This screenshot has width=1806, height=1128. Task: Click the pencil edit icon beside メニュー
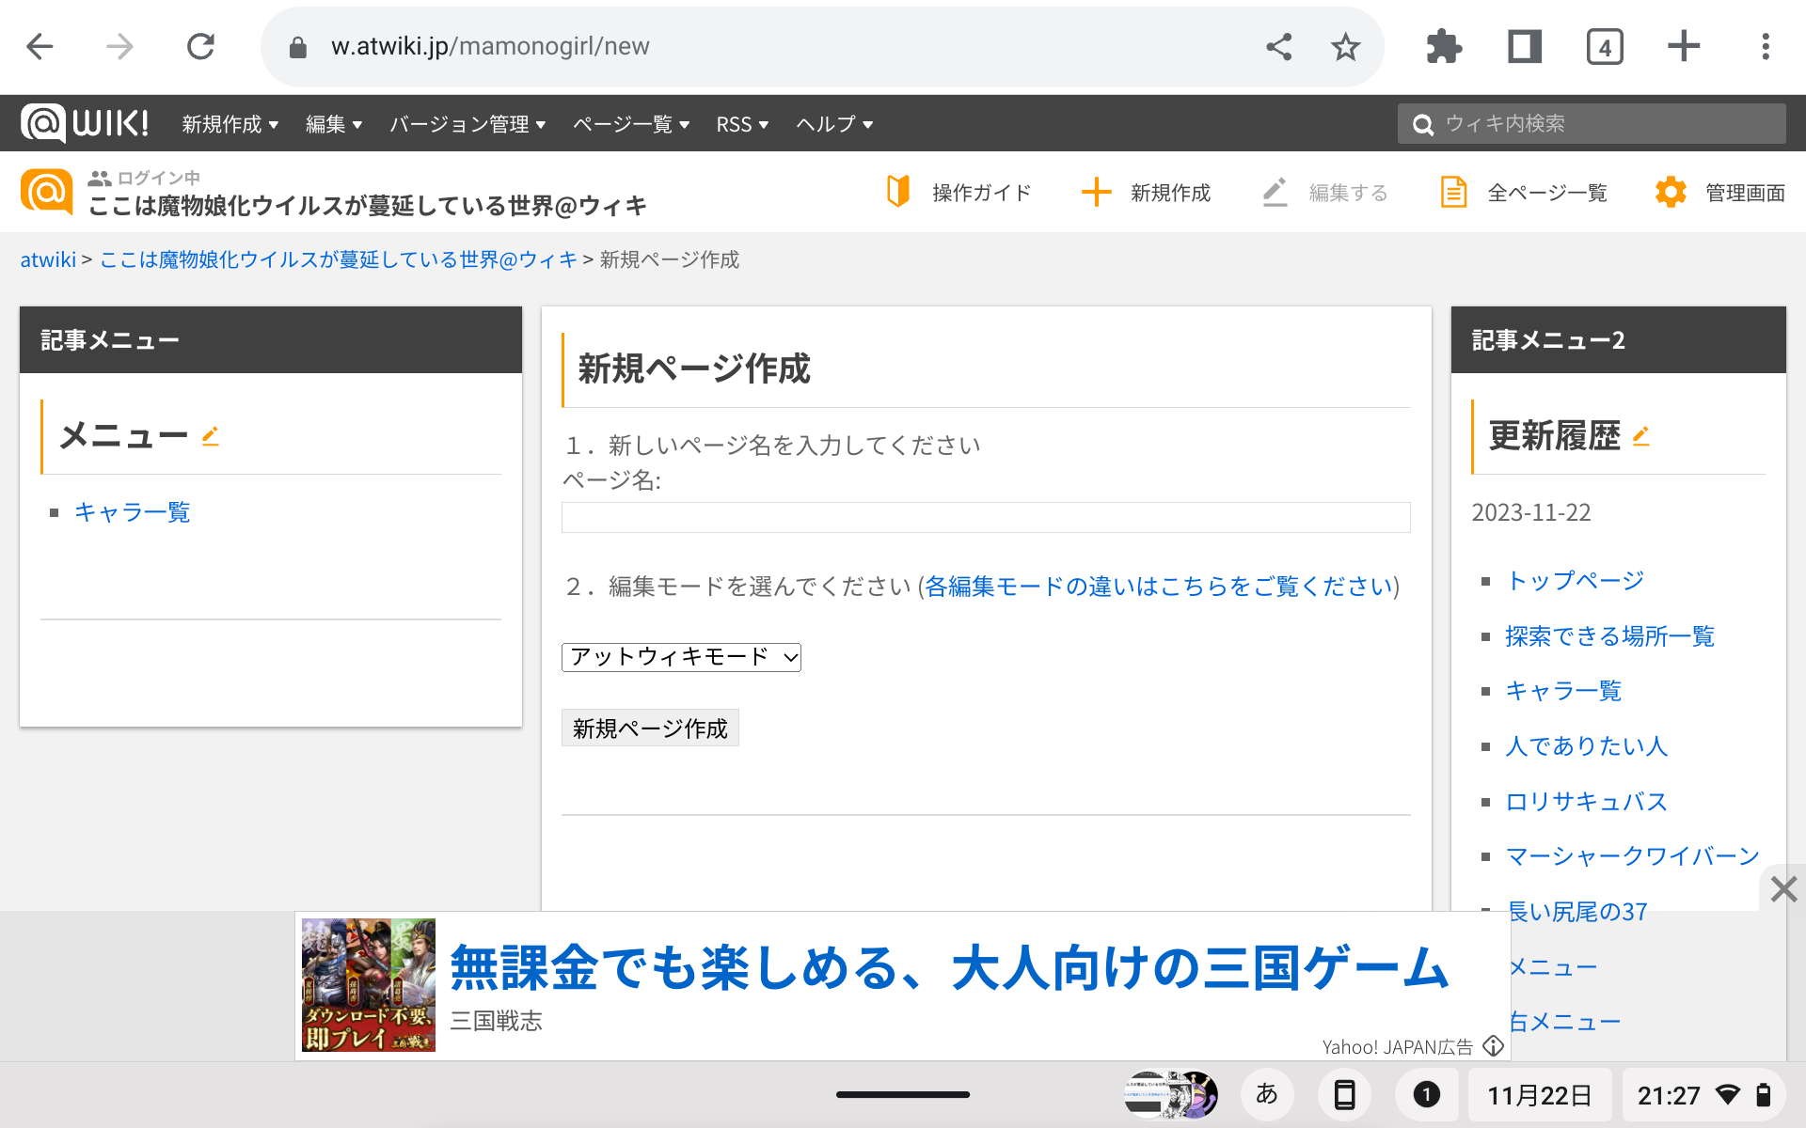tap(211, 436)
